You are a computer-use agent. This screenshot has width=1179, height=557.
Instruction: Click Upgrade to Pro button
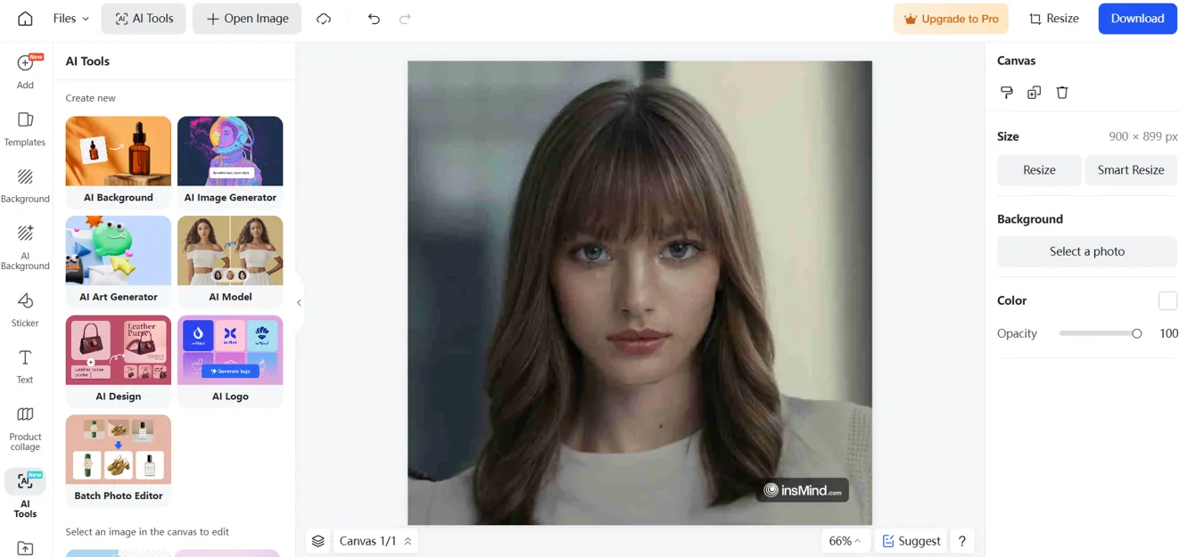click(x=951, y=19)
